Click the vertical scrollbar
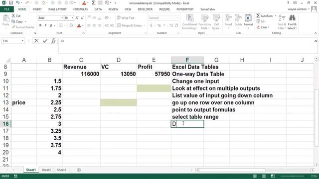 tap(317, 118)
